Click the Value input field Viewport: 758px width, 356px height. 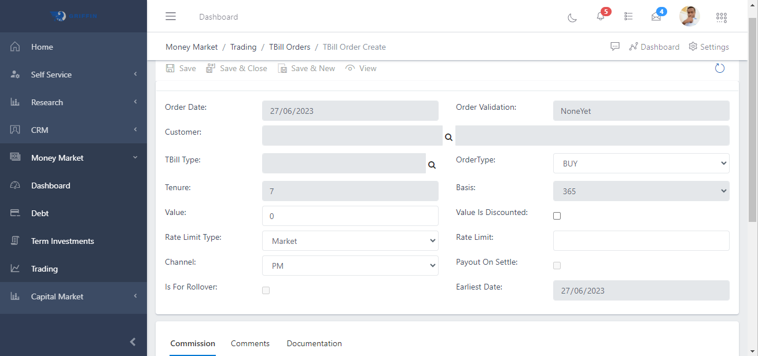(350, 216)
